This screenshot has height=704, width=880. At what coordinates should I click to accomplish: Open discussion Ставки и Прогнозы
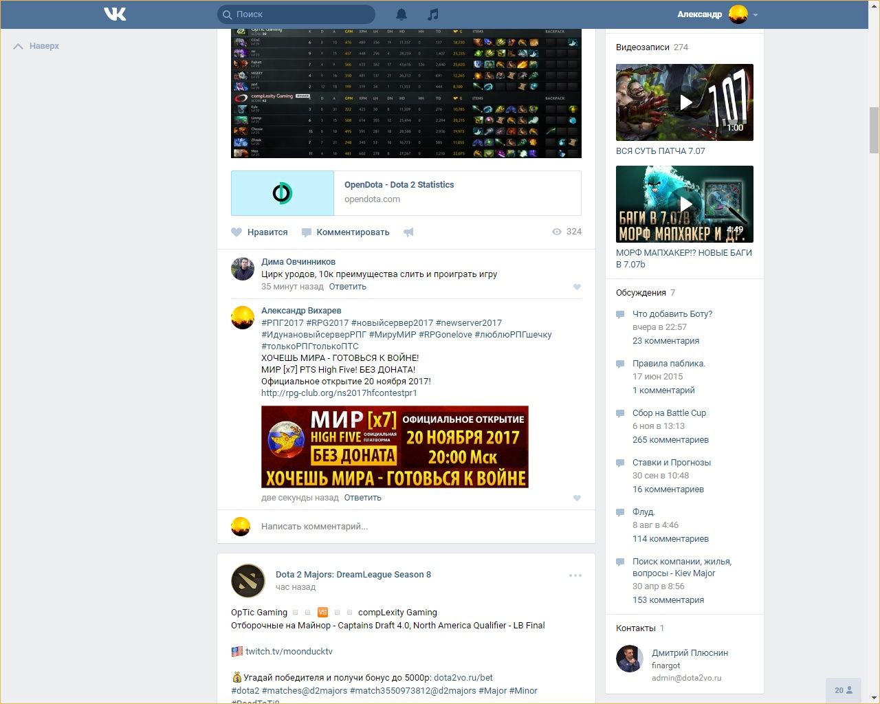click(x=672, y=463)
